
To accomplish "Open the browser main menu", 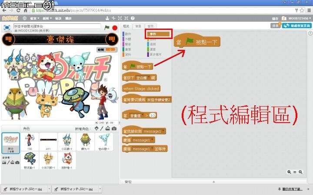I will 309,10.
